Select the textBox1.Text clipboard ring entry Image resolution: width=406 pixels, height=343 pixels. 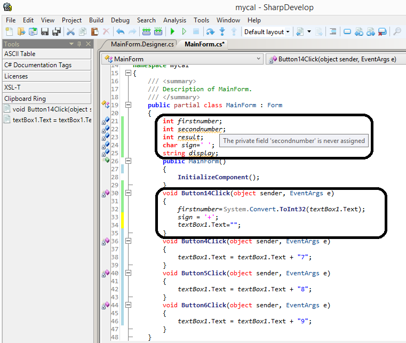tap(48, 119)
